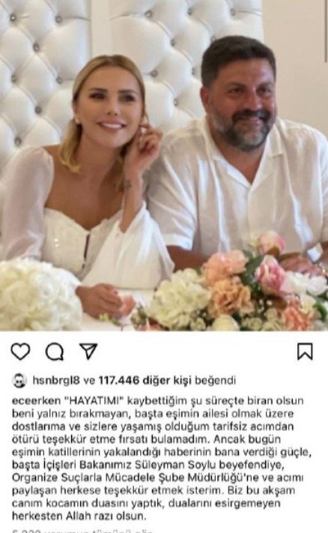Open the hsnbrgl8 username link

pyautogui.click(x=56, y=380)
